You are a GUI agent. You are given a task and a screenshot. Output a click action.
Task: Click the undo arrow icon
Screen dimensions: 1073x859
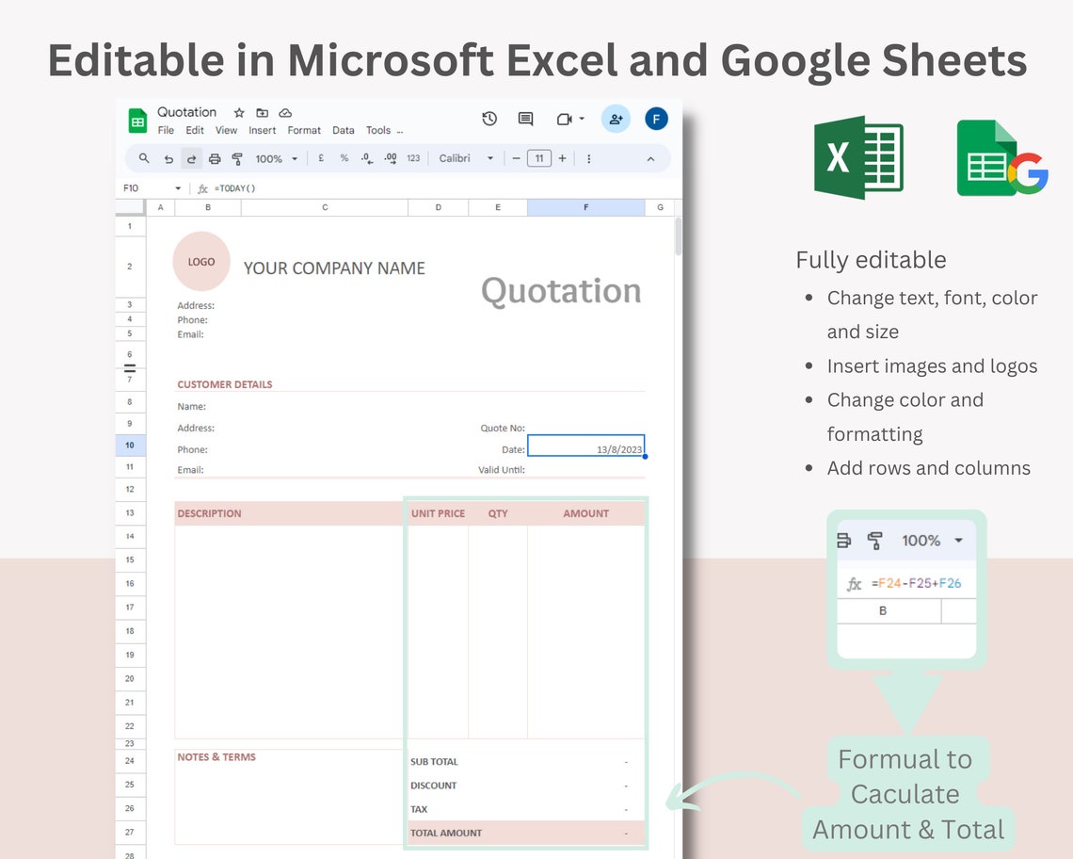coord(169,158)
